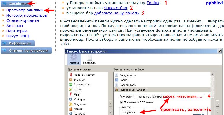Select the Деньги wallet icon
The image size is (224, 115).
(x=71, y=109)
